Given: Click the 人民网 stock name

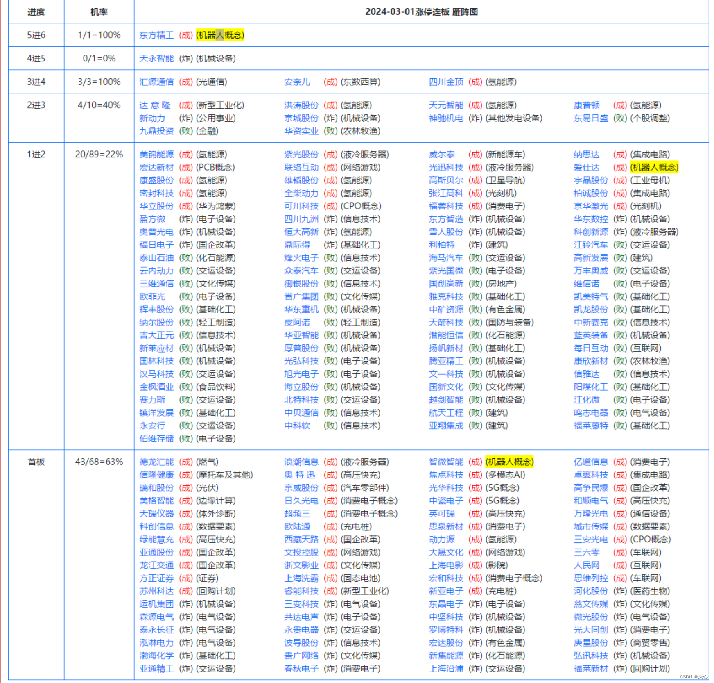Looking at the screenshot, I should click(x=587, y=565).
